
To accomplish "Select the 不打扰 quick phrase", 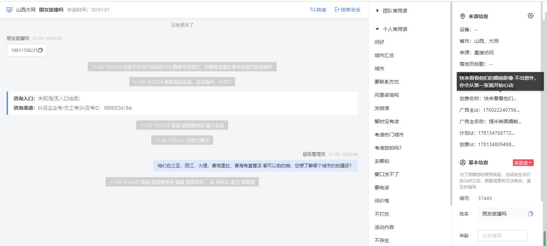I will click(x=382, y=214).
